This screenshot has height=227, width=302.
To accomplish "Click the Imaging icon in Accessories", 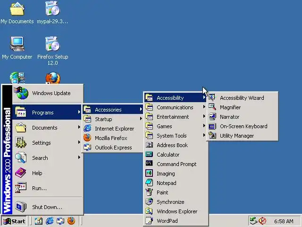I will click(x=149, y=173).
